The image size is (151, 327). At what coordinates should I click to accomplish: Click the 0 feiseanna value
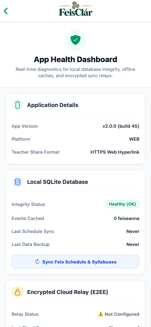[126, 218]
